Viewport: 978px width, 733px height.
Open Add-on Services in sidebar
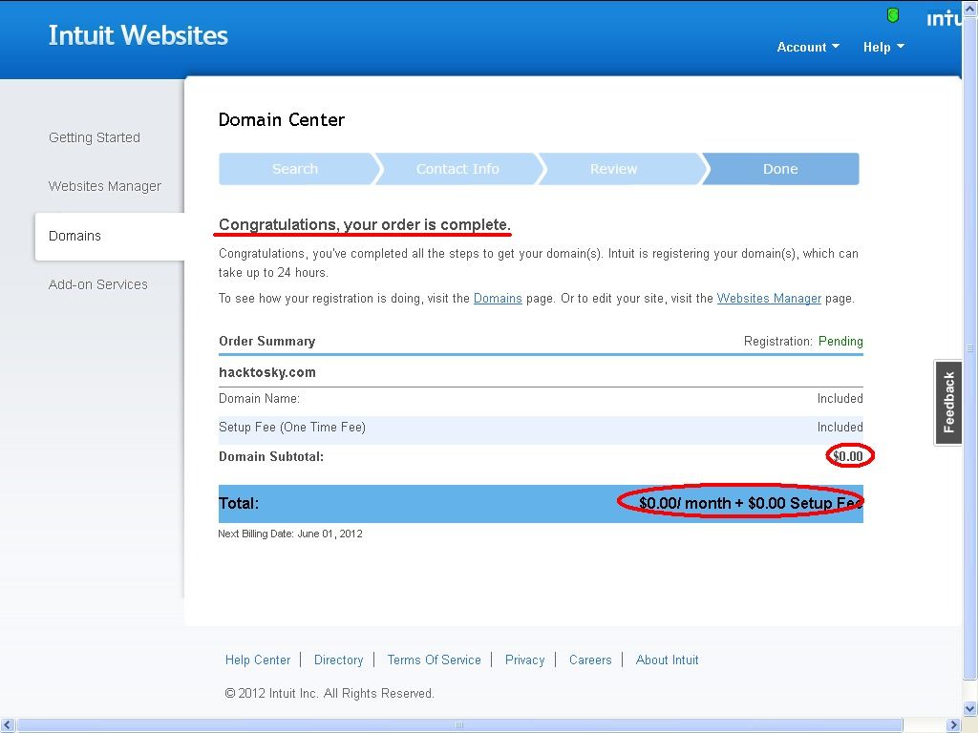(98, 284)
